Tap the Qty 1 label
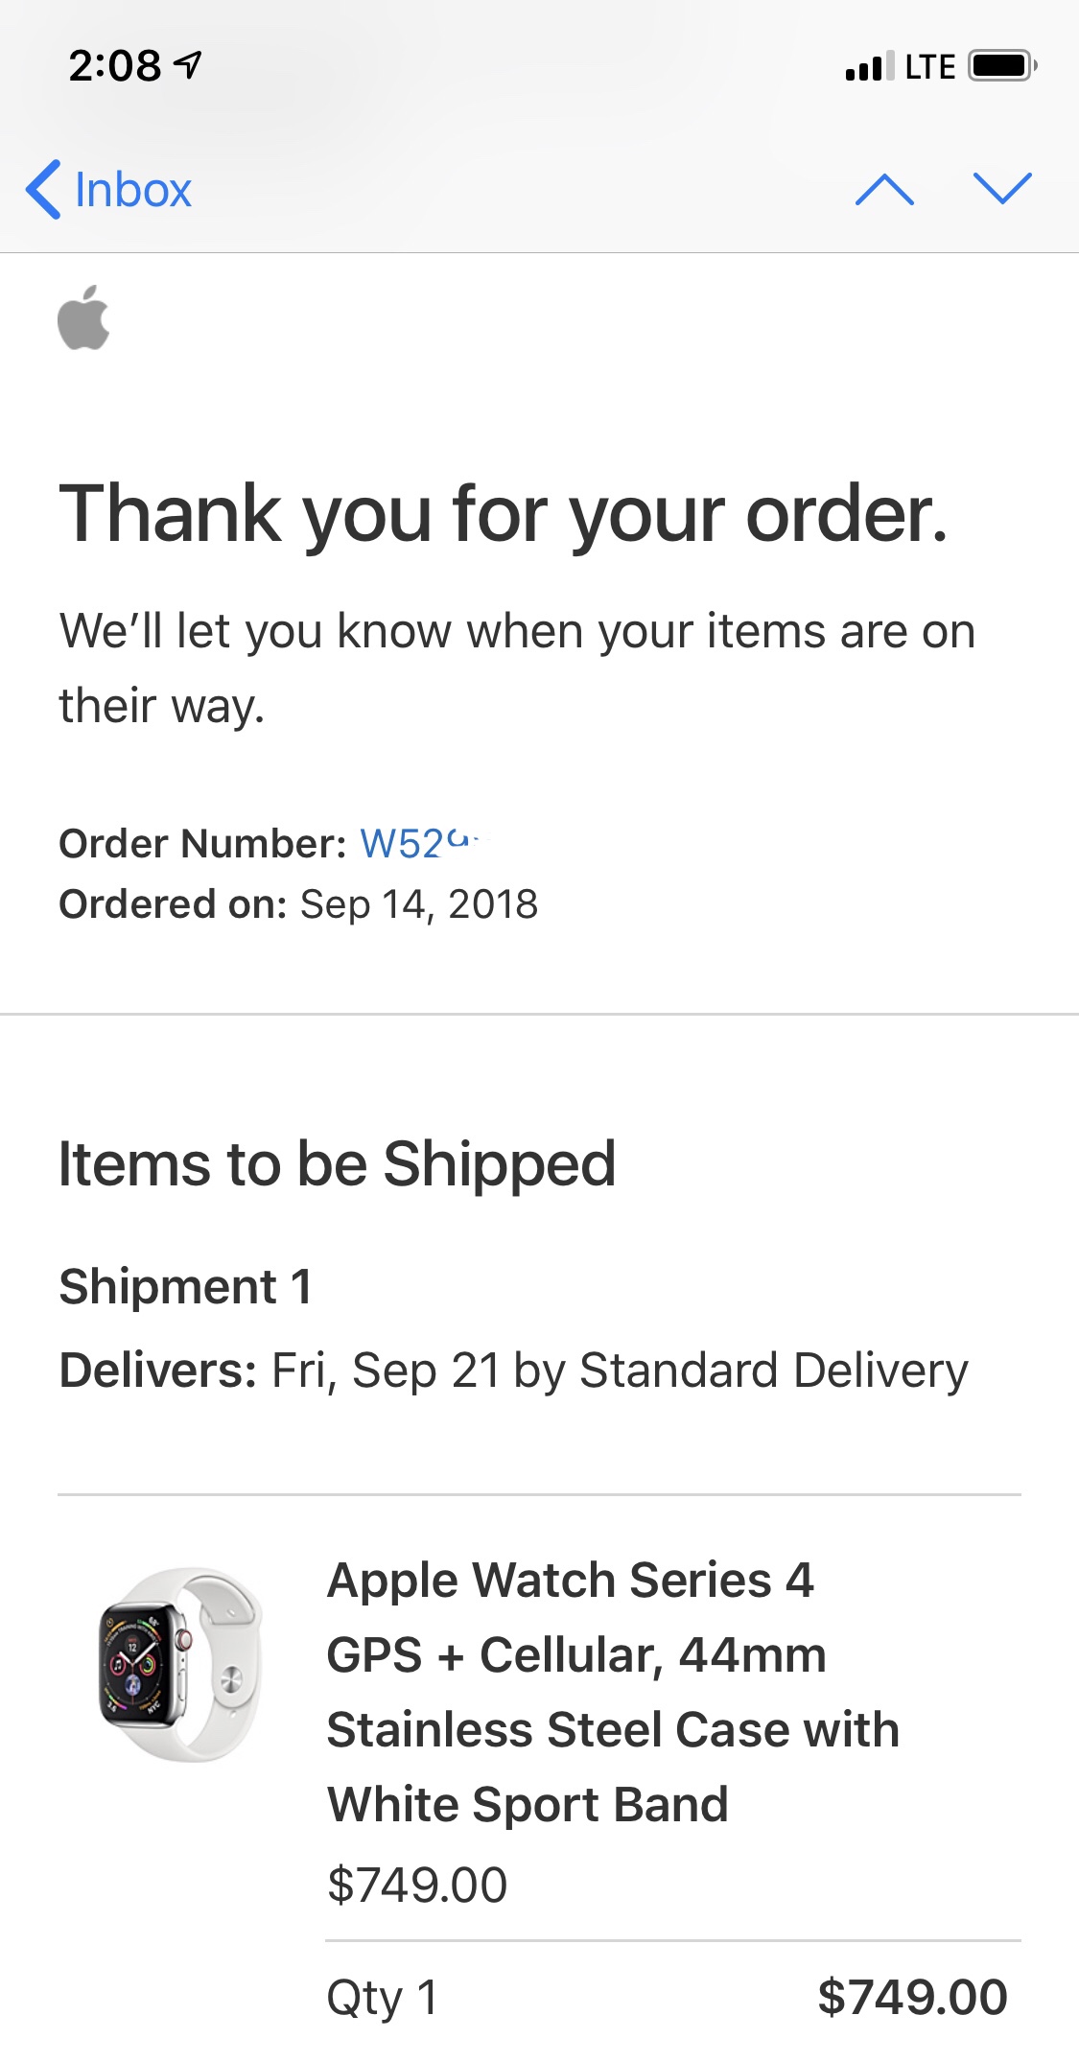Image resolution: width=1079 pixels, height=2062 pixels. pyautogui.click(x=382, y=1999)
